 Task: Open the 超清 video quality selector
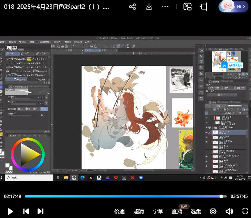pos(139,211)
